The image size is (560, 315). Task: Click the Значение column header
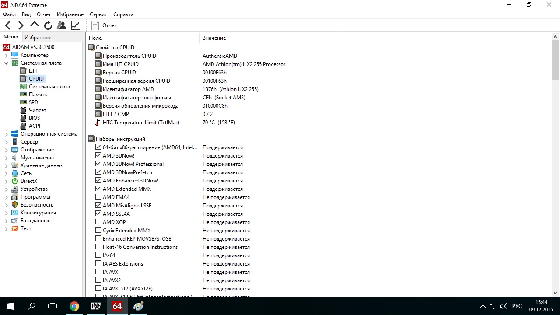point(214,38)
